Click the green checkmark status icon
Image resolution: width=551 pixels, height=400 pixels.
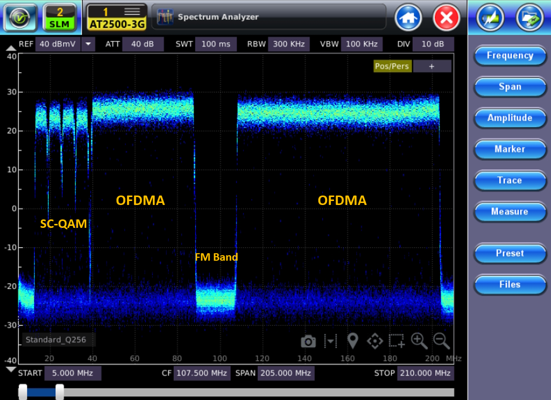pos(20,17)
